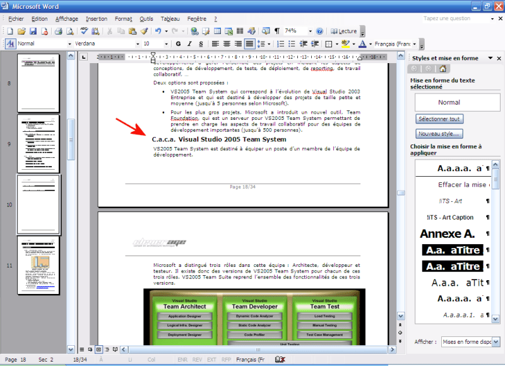Insert an Excel worksheet
Image resolution: width=505 pixels, height=366 pixels.
[229, 31]
